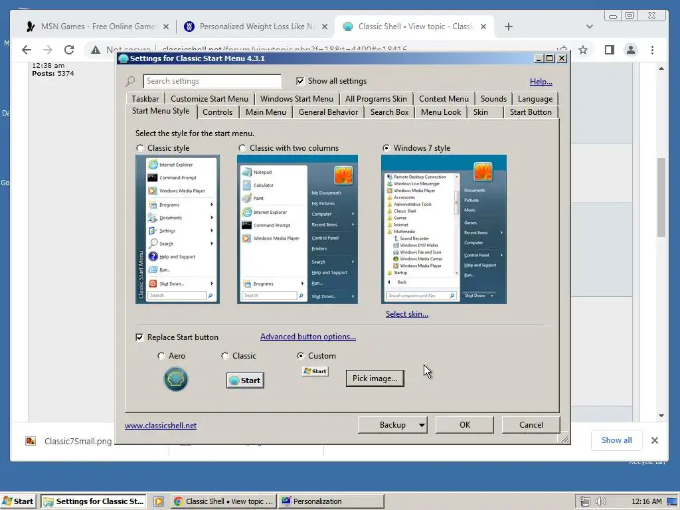The width and height of the screenshot is (680, 510).
Task: Click the Not secure warning icon
Action: click(x=96, y=50)
